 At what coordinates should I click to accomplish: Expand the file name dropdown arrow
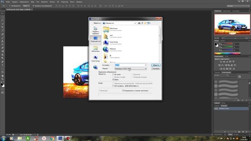[146, 65]
